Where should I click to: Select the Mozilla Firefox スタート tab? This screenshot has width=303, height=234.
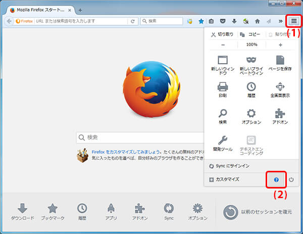pyautogui.click(x=41, y=10)
